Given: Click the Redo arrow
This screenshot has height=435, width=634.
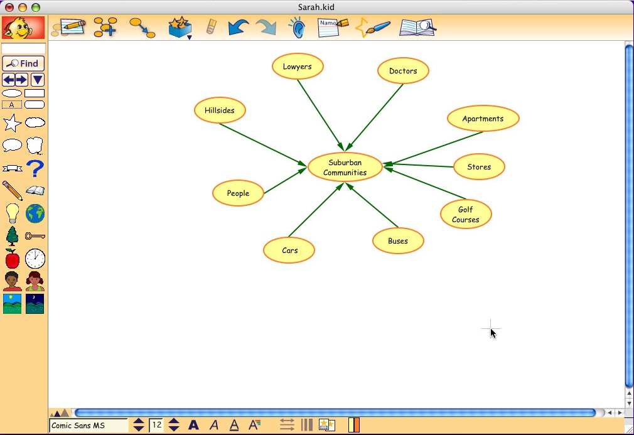Looking at the screenshot, I should [x=266, y=28].
